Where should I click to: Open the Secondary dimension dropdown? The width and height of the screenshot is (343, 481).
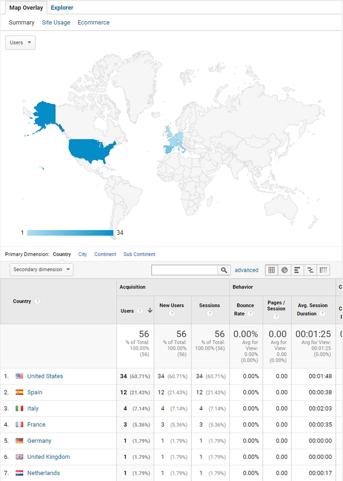coord(41,270)
